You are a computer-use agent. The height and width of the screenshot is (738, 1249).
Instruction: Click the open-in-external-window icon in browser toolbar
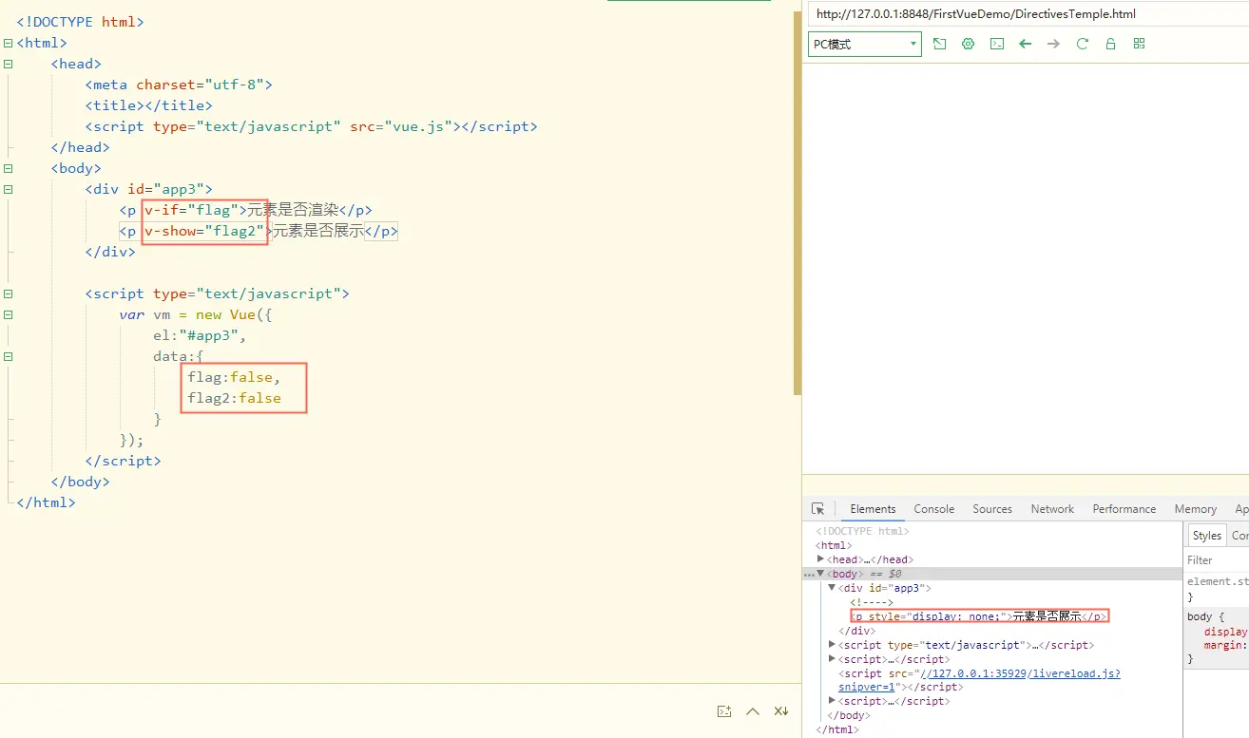pos(939,44)
